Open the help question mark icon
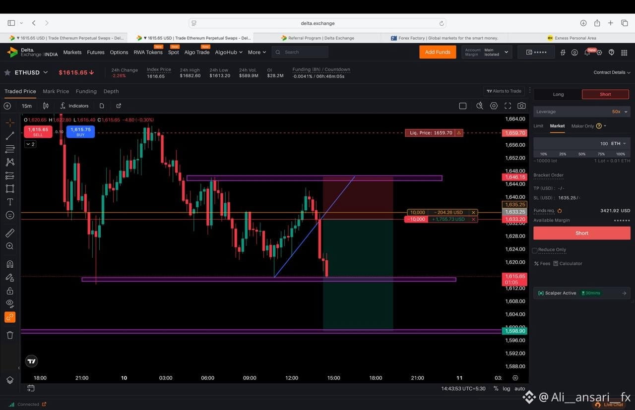 coord(612,52)
